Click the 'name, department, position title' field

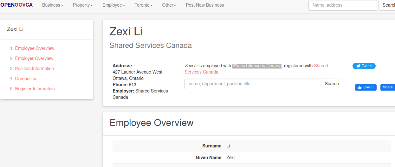253,84
